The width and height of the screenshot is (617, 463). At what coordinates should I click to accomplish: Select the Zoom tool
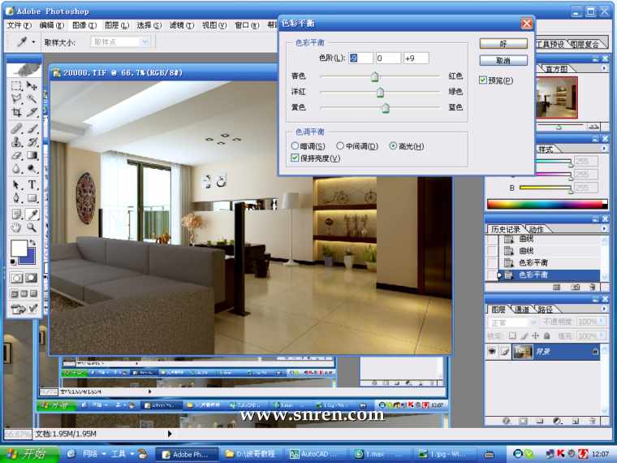click(32, 227)
